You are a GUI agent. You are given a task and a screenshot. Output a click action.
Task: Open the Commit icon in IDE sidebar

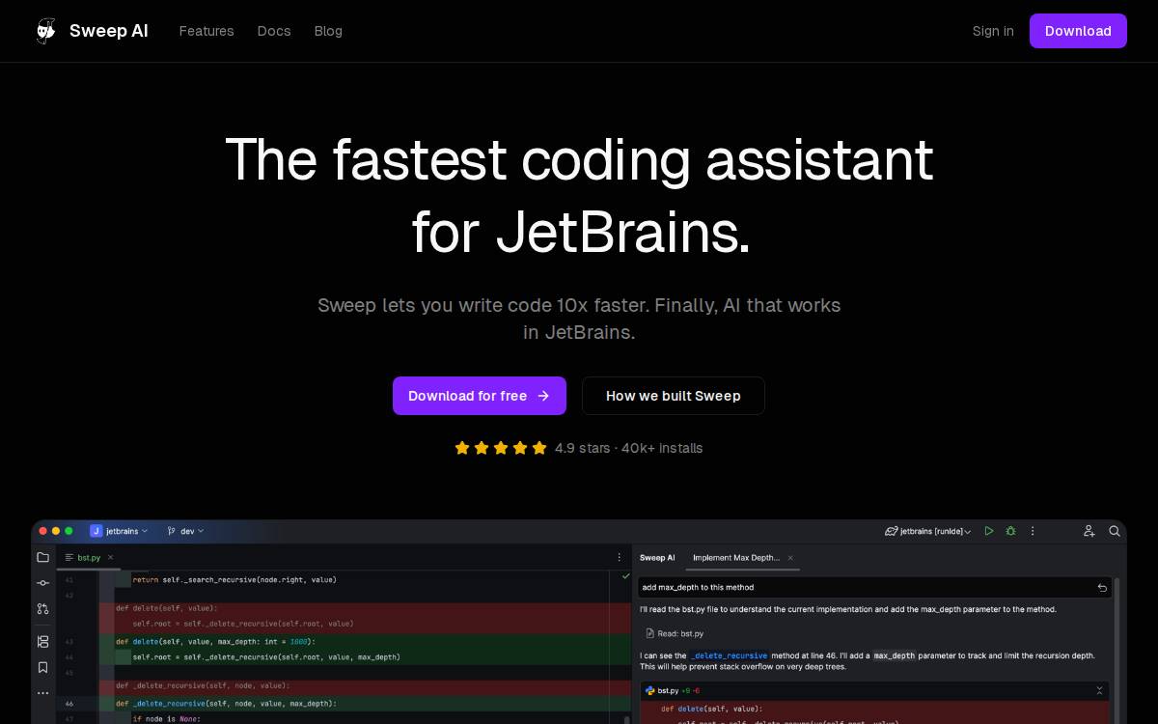[x=42, y=583]
